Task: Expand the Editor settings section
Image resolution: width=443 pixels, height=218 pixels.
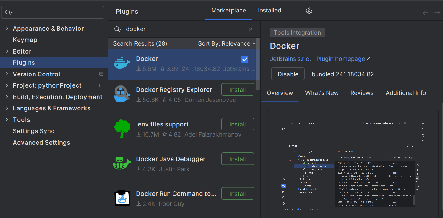Action: click(7, 51)
